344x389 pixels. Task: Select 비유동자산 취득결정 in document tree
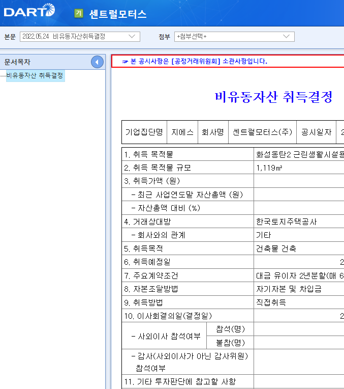(x=35, y=75)
